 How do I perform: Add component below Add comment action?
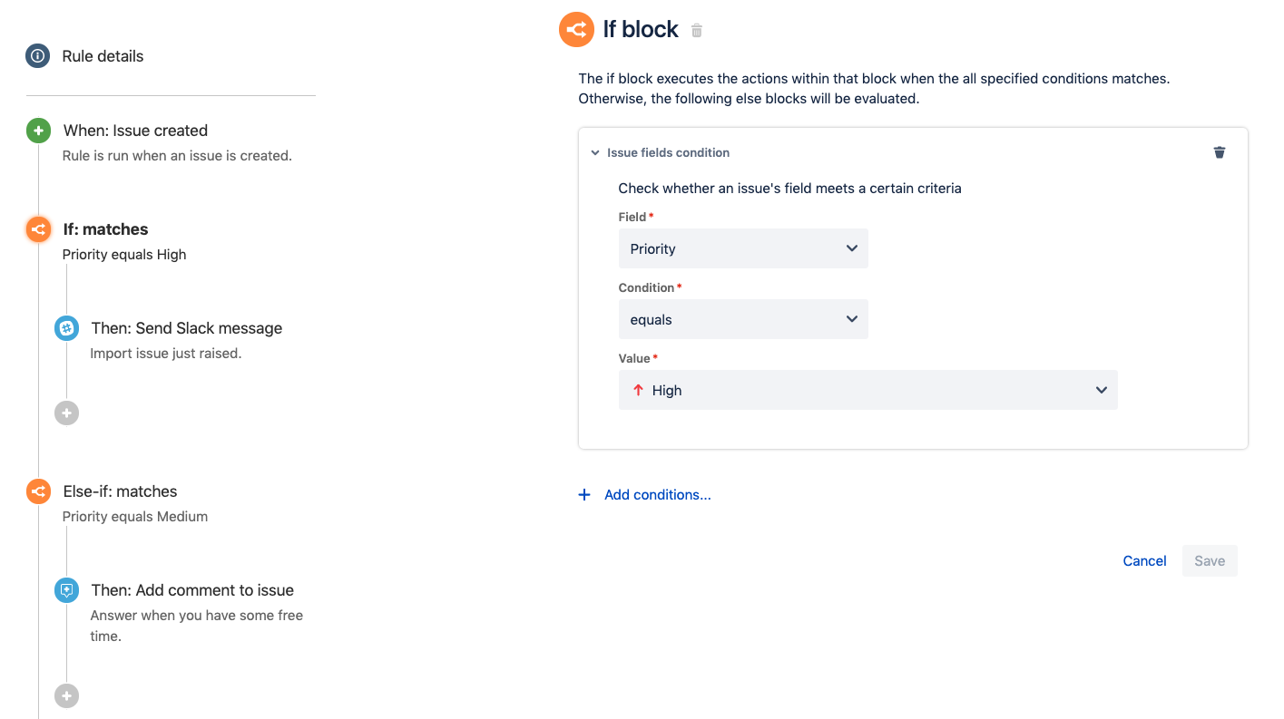tap(66, 696)
